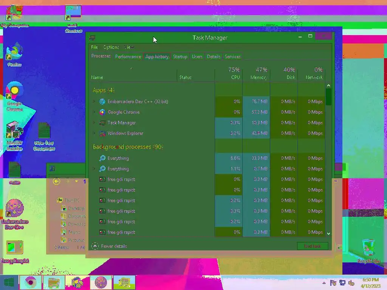Show hidden system tray icons arrow
Viewport: 387px width, 290px height.
point(324,283)
